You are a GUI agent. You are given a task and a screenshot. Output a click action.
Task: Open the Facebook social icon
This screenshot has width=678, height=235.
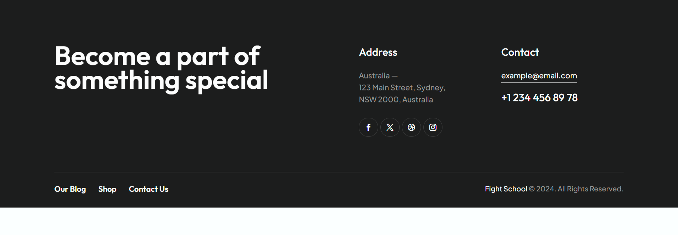368,127
